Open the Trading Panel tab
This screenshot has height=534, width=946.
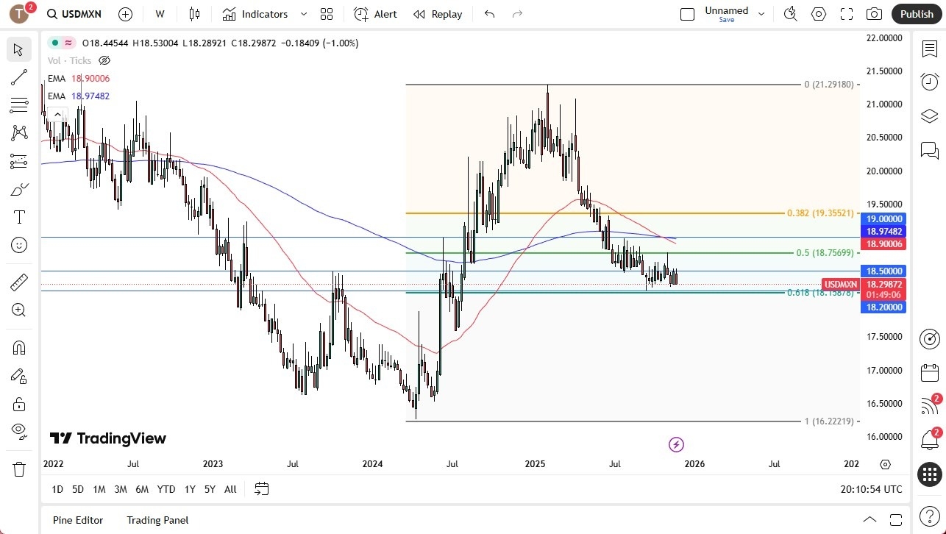tap(157, 520)
